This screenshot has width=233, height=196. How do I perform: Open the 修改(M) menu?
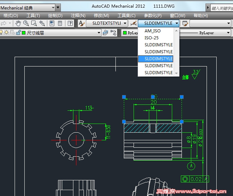click(x=102, y=16)
